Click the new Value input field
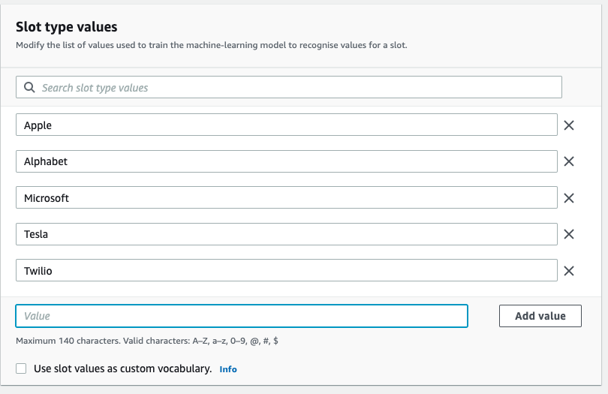 (x=242, y=316)
